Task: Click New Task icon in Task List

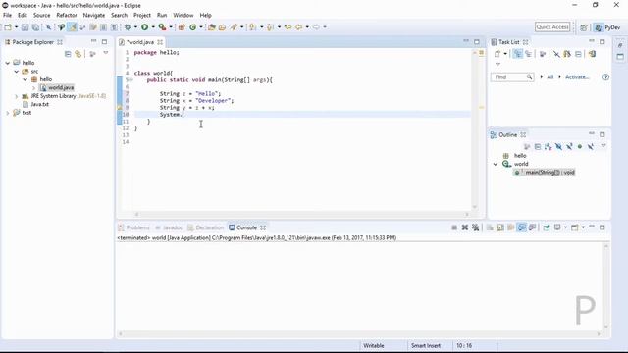Action: click(497, 54)
